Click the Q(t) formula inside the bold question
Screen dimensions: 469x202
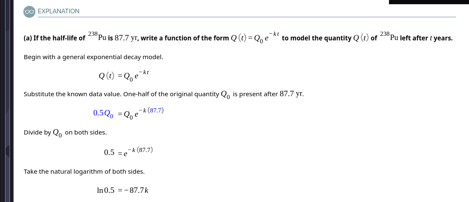coord(255,38)
